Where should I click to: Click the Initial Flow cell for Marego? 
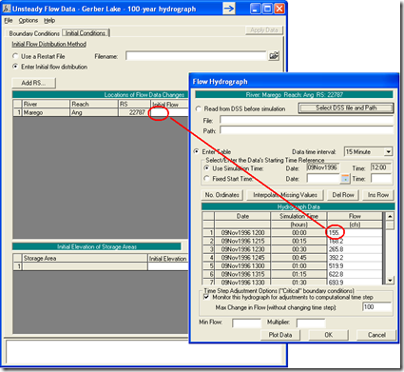(169, 112)
